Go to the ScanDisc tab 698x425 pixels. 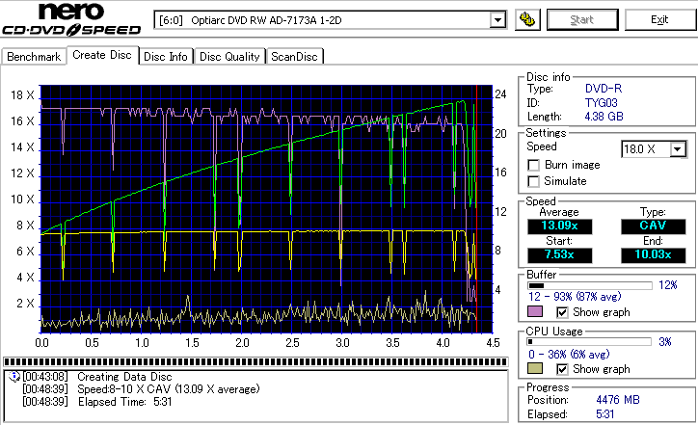[294, 57]
